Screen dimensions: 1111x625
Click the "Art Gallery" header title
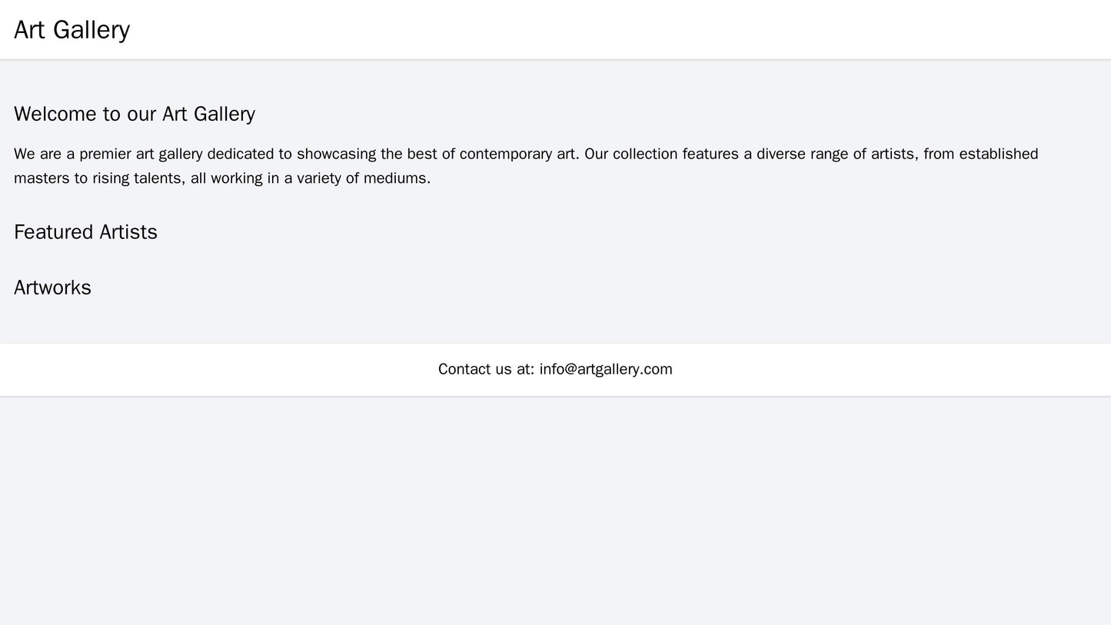[72, 30]
